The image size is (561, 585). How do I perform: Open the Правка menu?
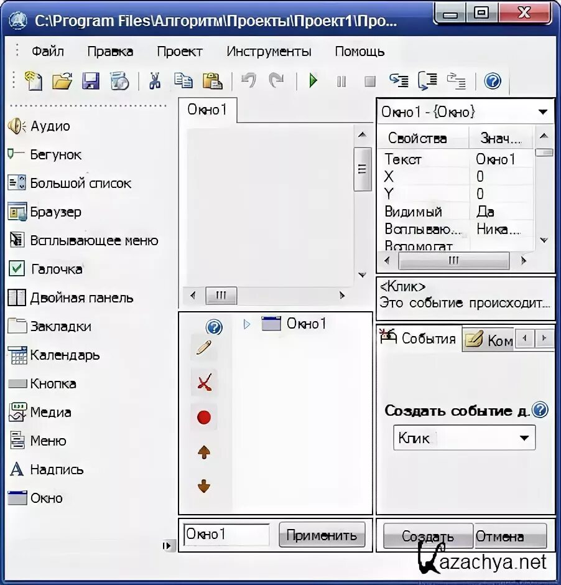click(x=110, y=51)
